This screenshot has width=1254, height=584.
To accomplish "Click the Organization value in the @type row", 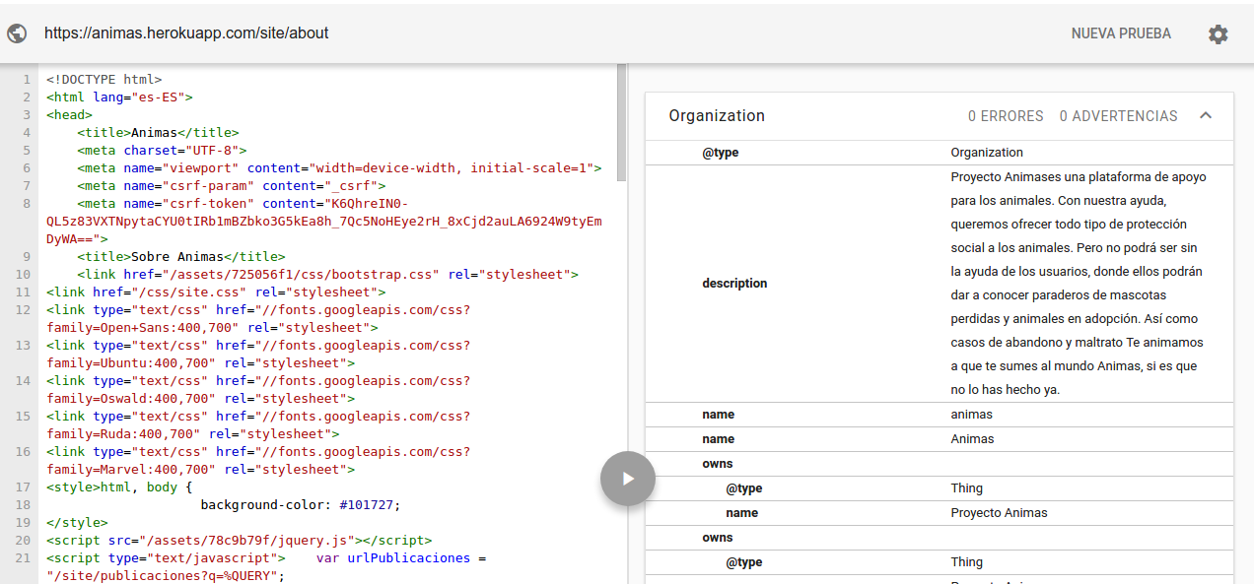I will pos(987,153).
